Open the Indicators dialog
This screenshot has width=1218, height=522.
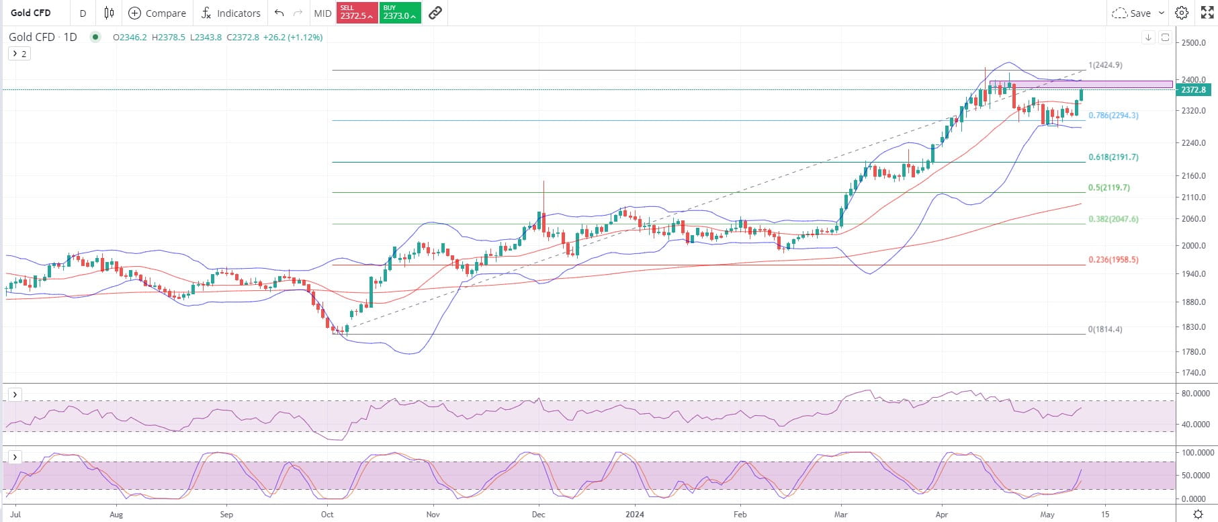[x=230, y=13]
